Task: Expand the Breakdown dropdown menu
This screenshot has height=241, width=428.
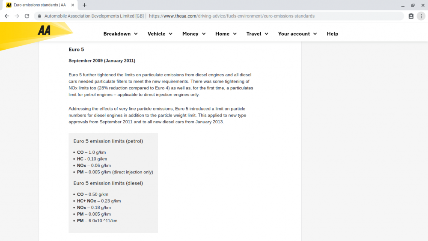Action: click(120, 34)
